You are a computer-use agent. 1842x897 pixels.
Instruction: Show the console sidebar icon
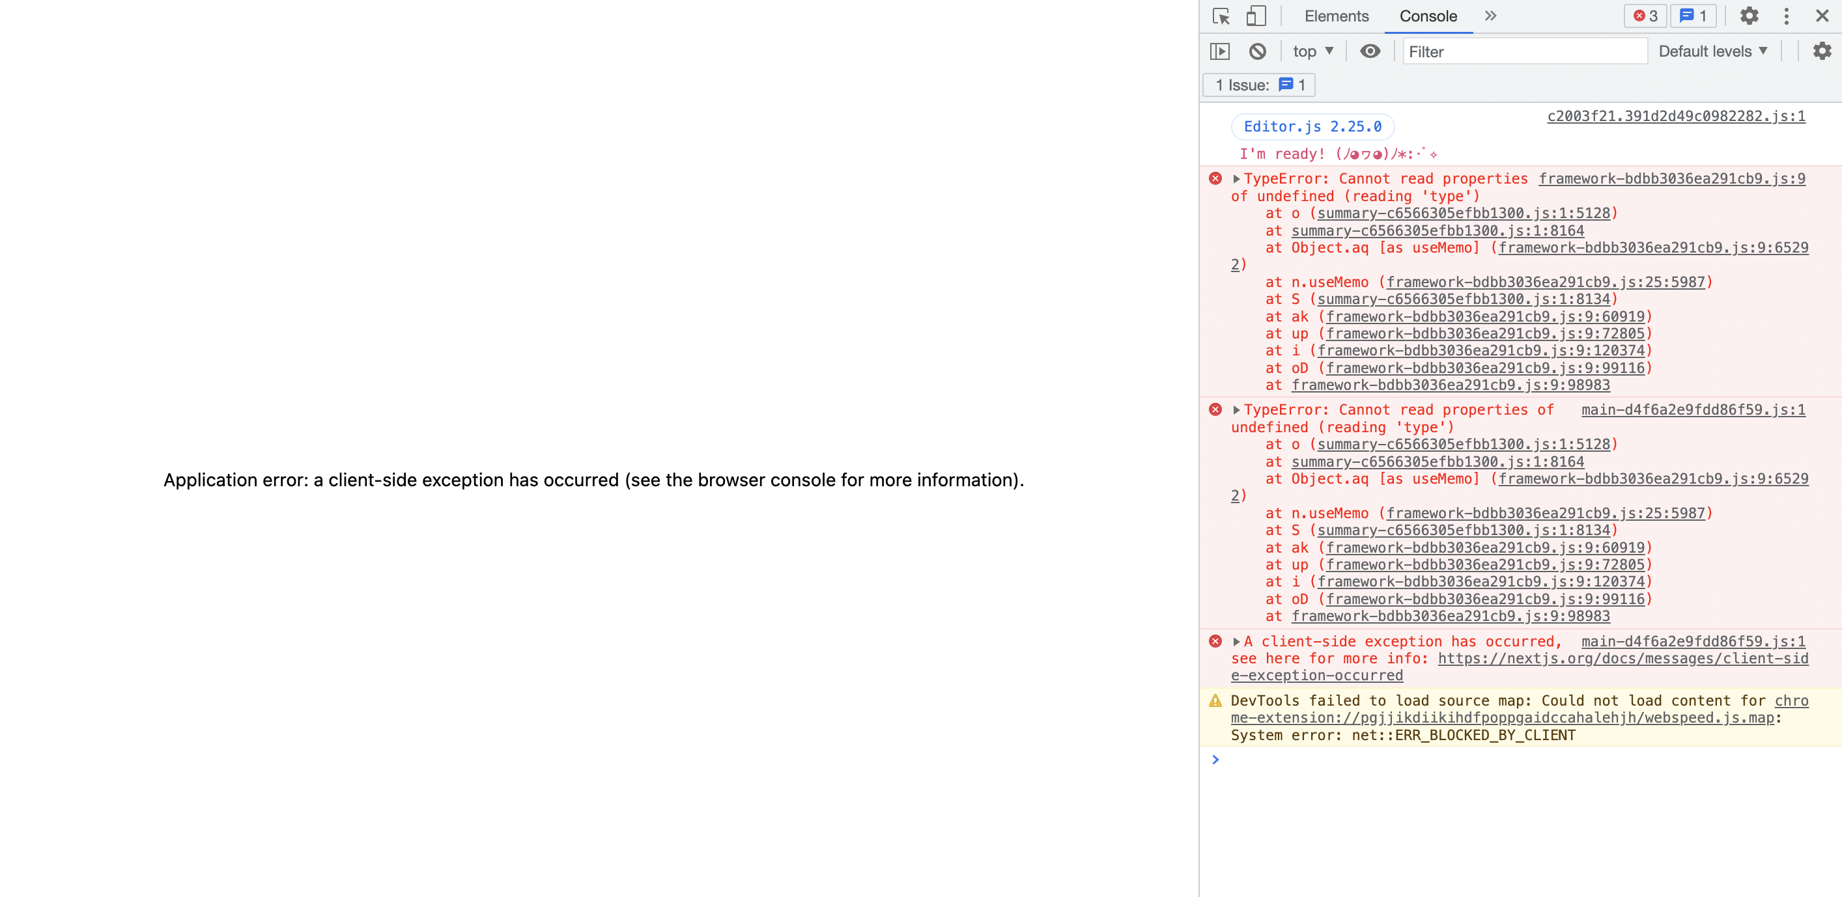1221,51
